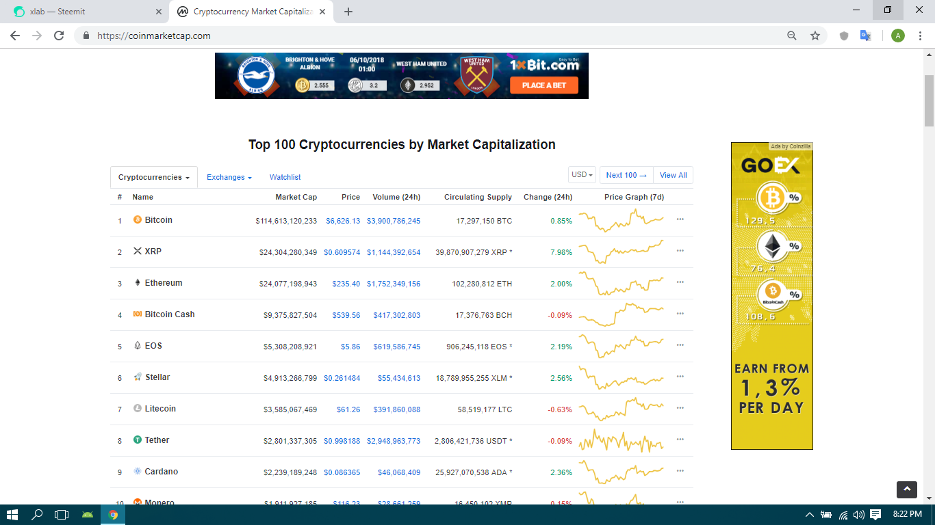Screen dimensions: 935x525
Task: Click the shield extension icon
Action: click(x=844, y=36)
